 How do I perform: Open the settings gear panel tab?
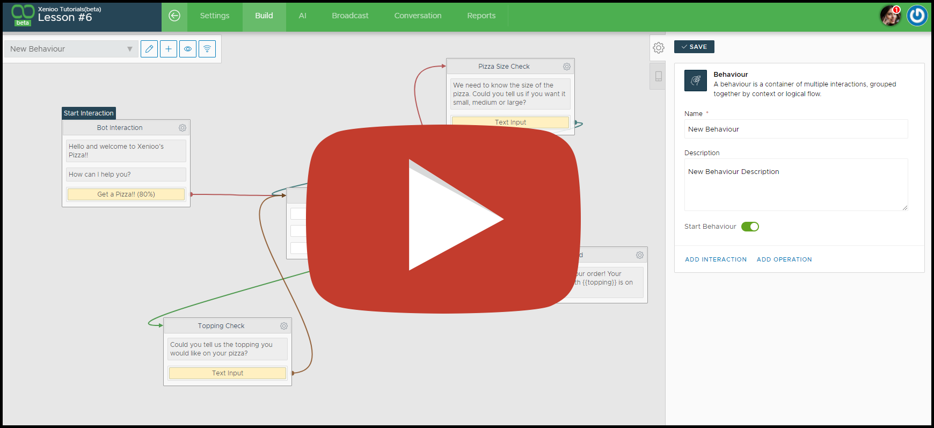(659, 48)
